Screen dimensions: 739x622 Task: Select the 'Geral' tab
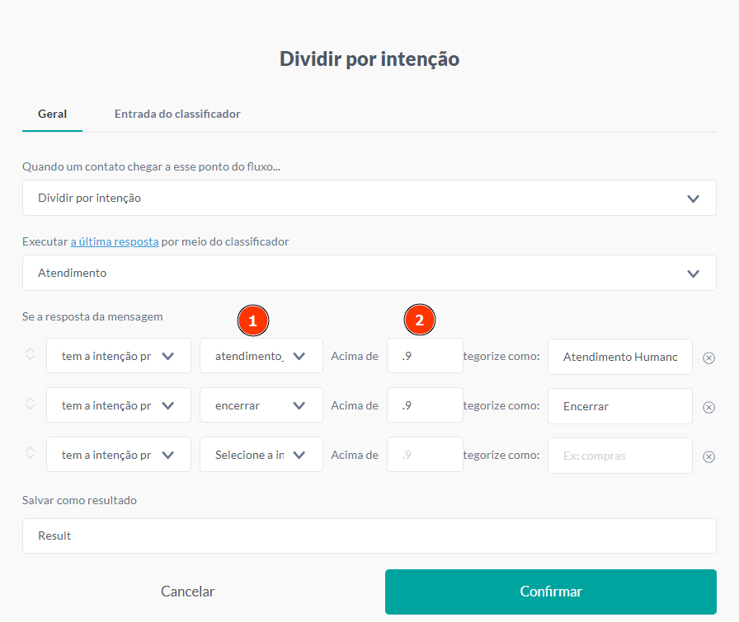52,114
